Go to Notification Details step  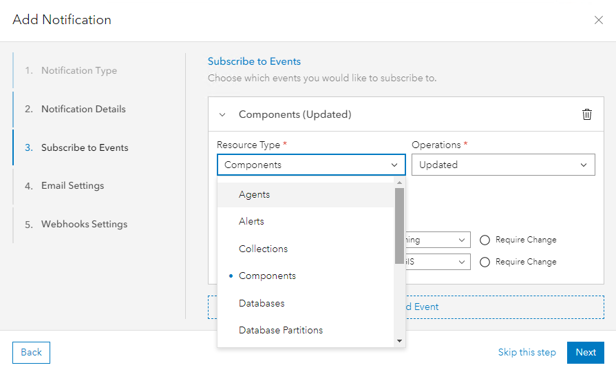(x=83, y=109)
